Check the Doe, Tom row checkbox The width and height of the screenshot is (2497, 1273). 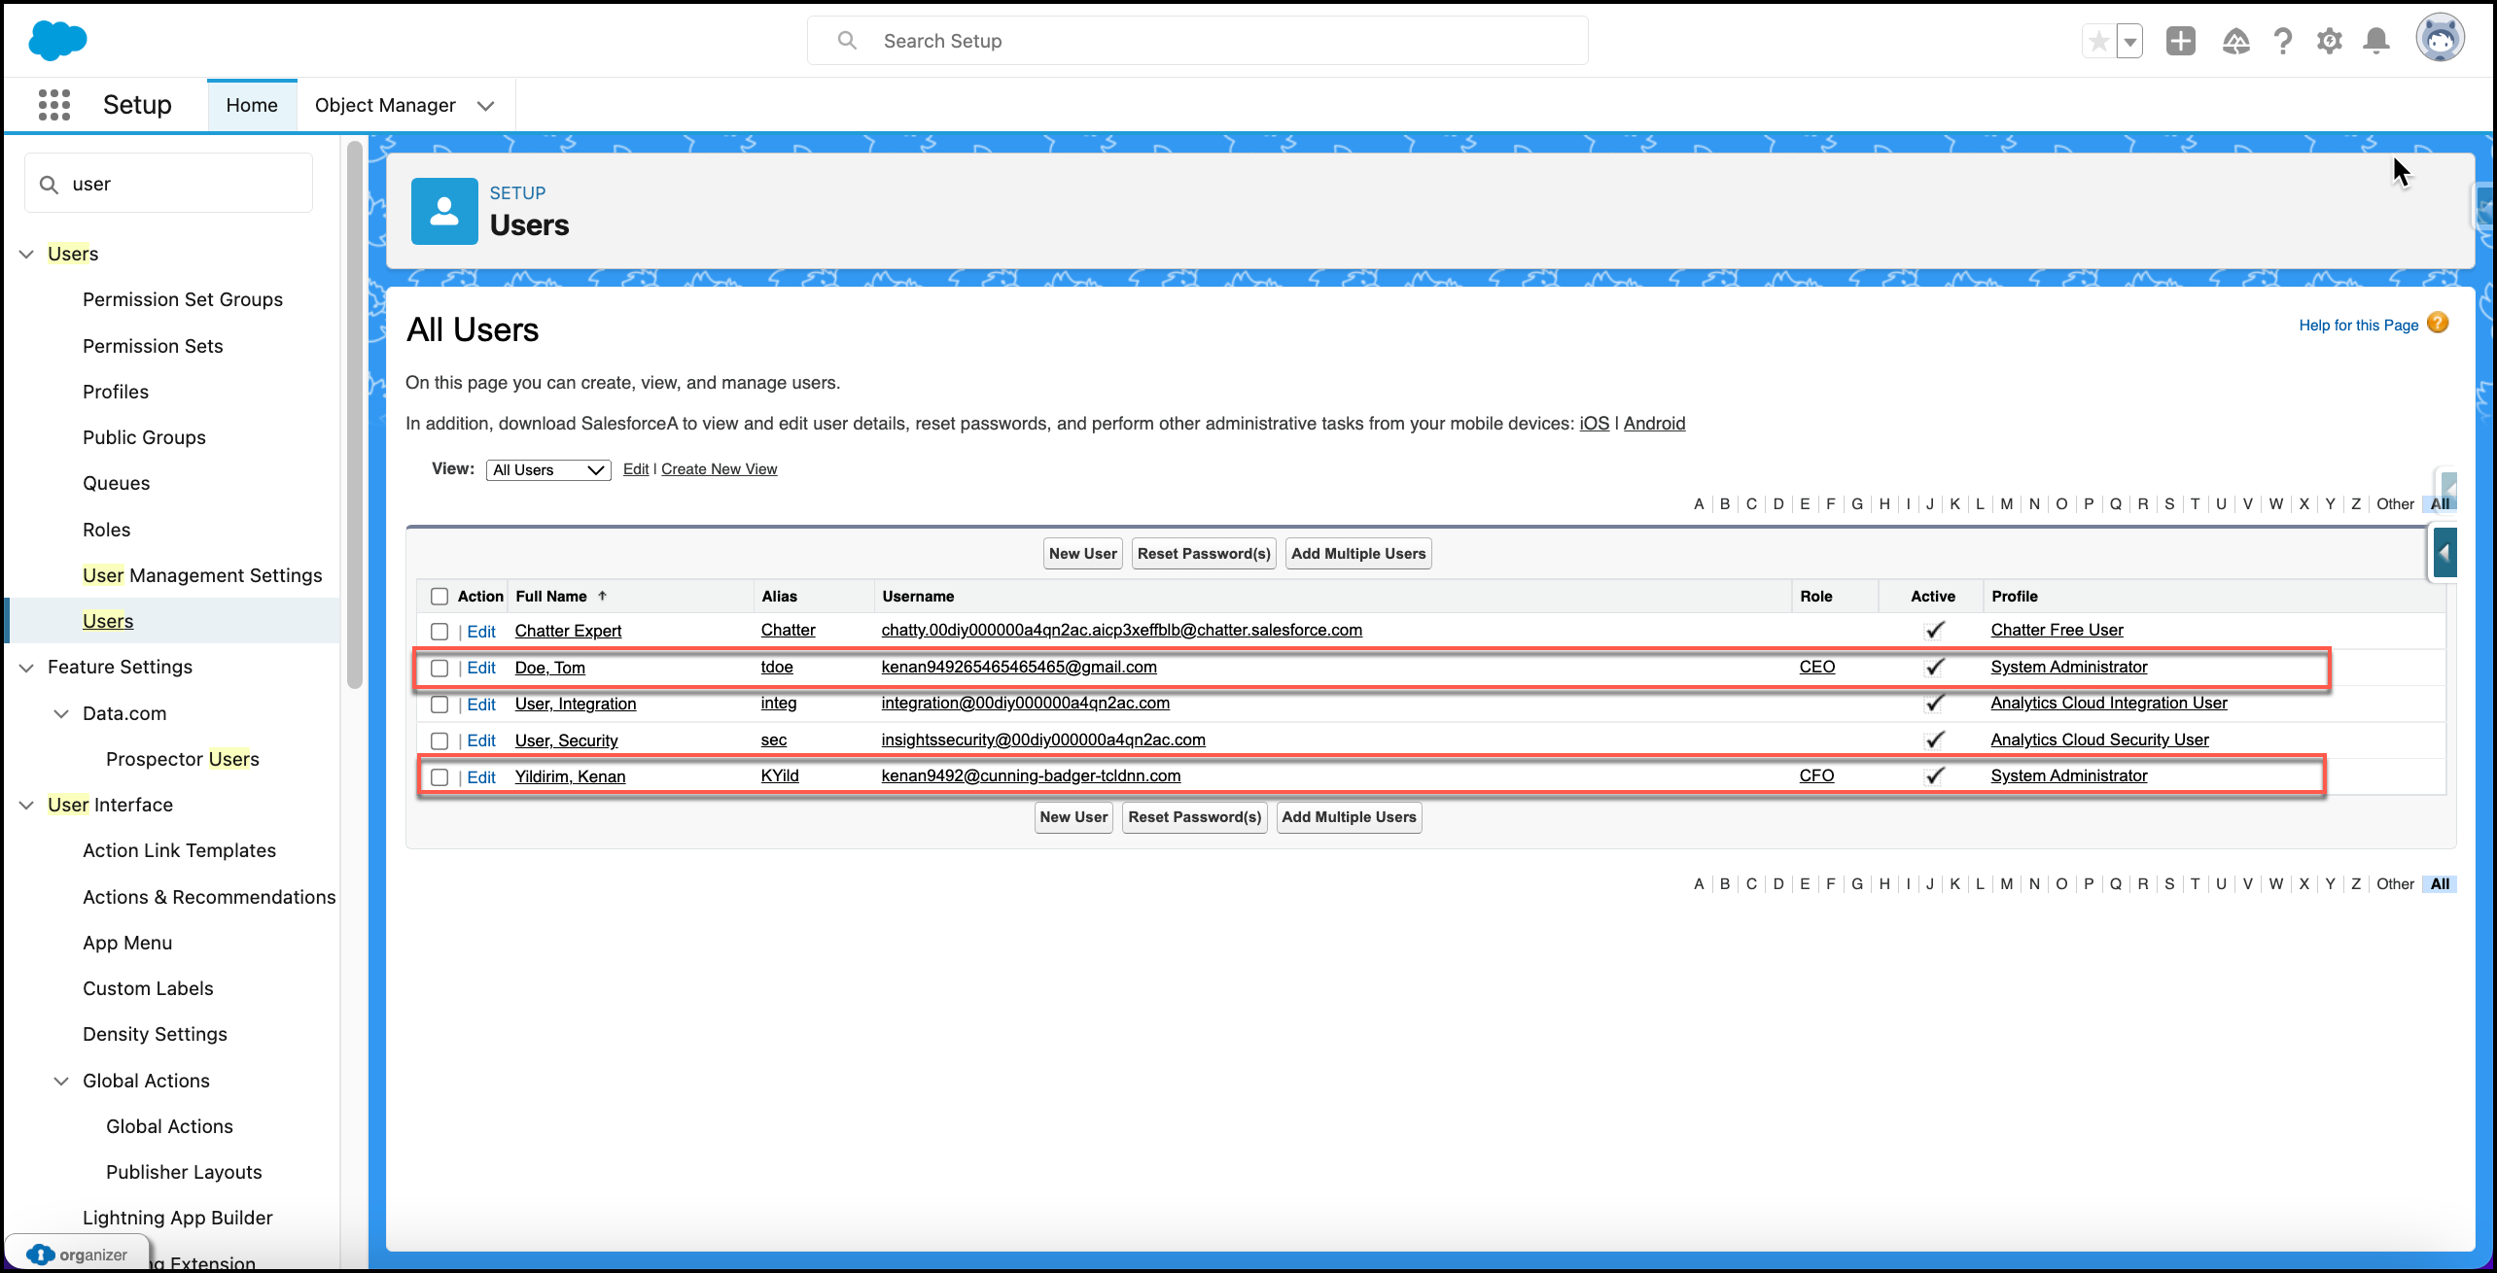(x=440, y=669)
